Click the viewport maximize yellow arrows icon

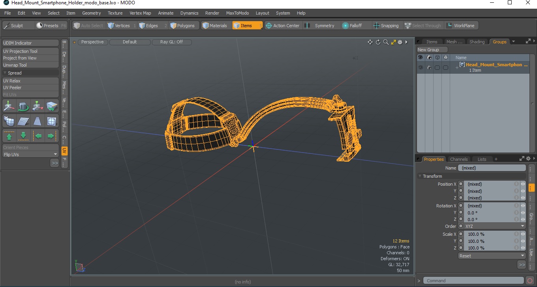click(393, 42)
